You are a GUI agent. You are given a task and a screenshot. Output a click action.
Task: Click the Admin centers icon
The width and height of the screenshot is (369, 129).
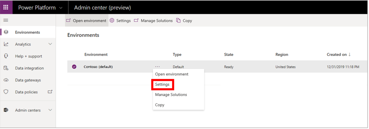pos(6,110)
